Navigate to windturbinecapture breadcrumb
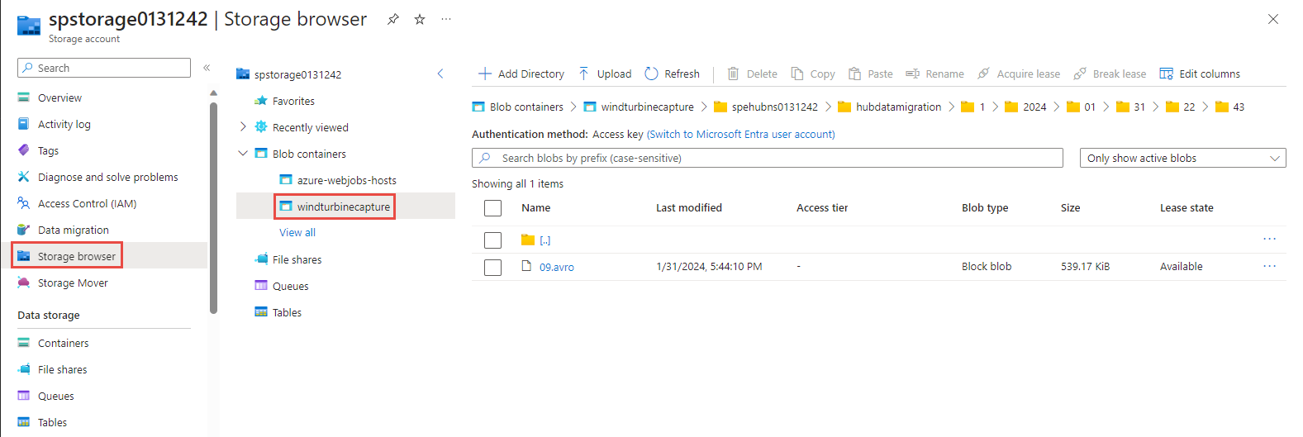Image resolution: width=1303 pixels, height=437 pixels. pyautogui.click(x=648, y=107)
